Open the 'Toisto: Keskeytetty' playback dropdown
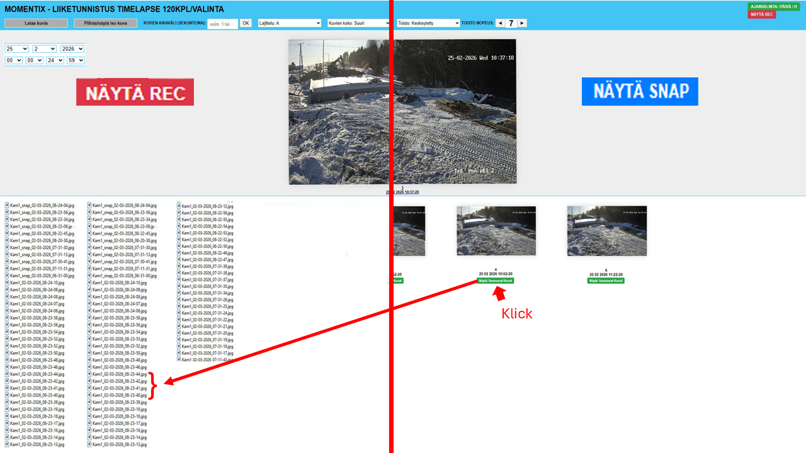This screenshot has height=453, width=806. click(428, 23)
